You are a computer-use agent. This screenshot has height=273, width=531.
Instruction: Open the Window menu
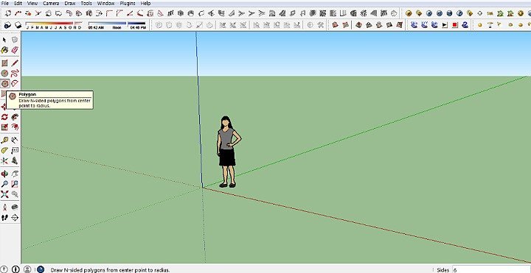pos(105,4)
